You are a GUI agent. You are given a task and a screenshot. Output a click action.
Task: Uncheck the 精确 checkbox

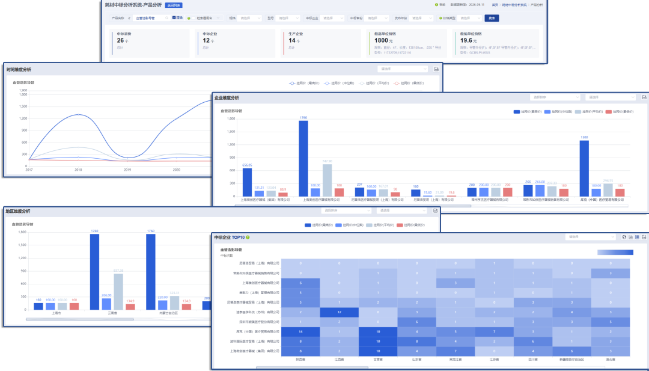point(174,18)
